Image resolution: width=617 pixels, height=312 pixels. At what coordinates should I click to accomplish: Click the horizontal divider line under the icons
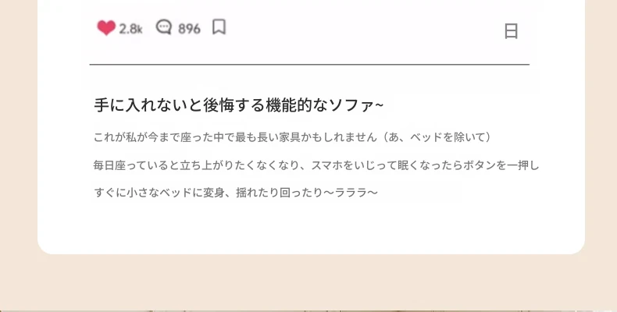[309, 64]
